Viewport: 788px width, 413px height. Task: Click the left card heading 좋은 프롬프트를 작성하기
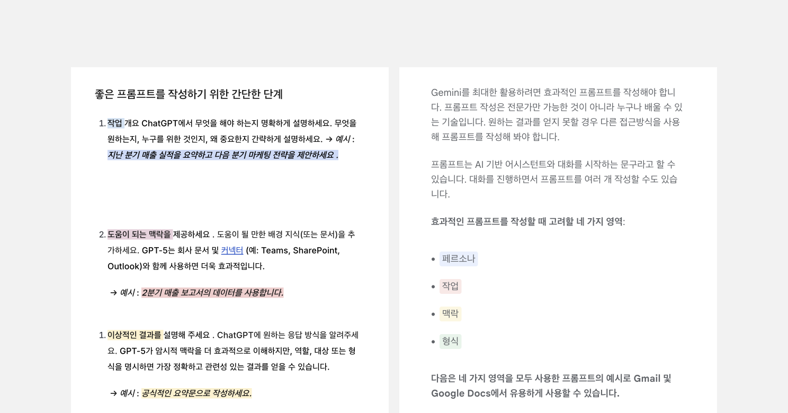189,94
